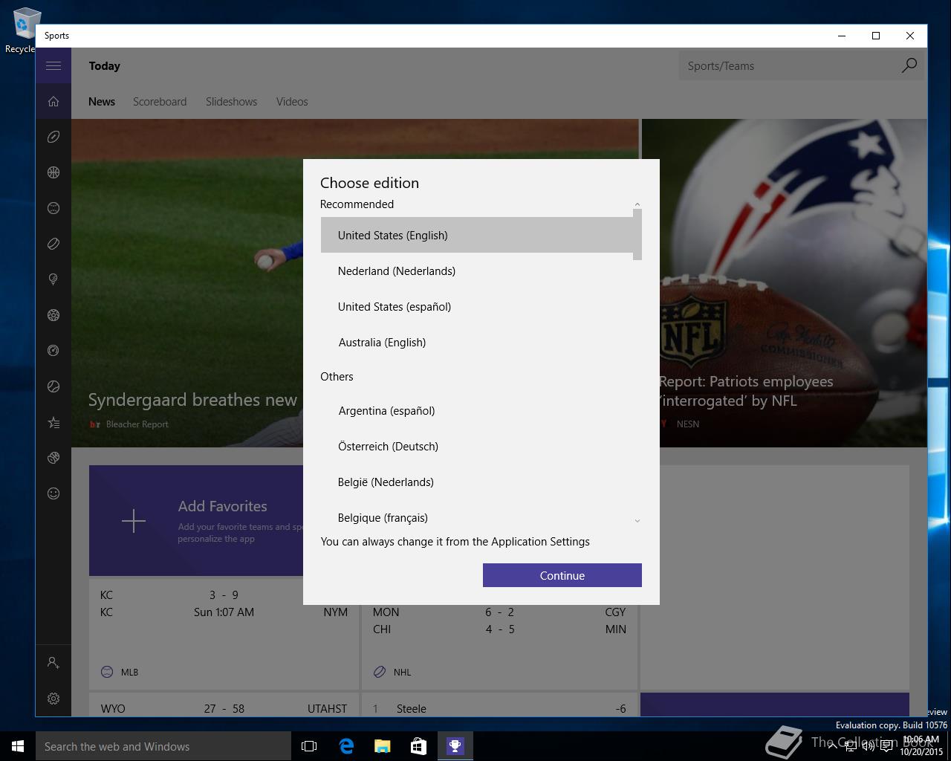
Task: Click the search magnifier icon
Action: [909, 65]
